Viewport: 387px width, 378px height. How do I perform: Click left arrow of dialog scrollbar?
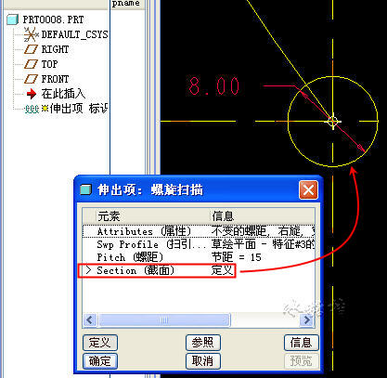click(x=90, y=319)
